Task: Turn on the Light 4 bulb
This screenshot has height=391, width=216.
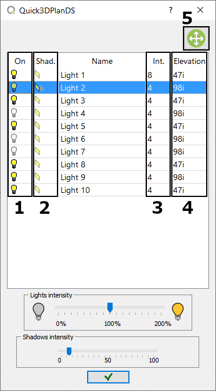Action: pos(14,113)
